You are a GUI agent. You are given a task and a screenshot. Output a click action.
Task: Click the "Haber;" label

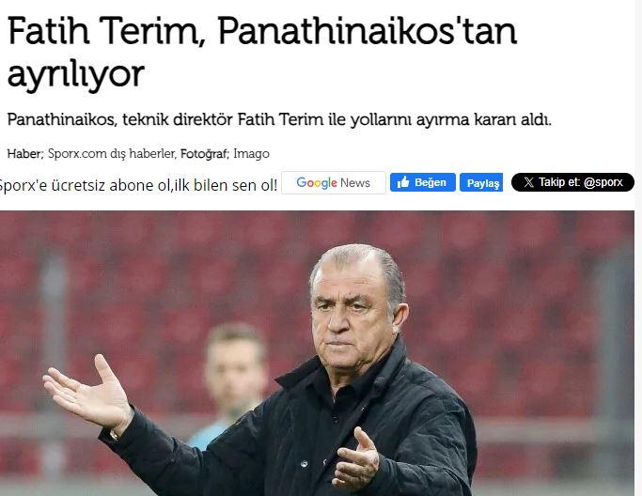(25, 154)
